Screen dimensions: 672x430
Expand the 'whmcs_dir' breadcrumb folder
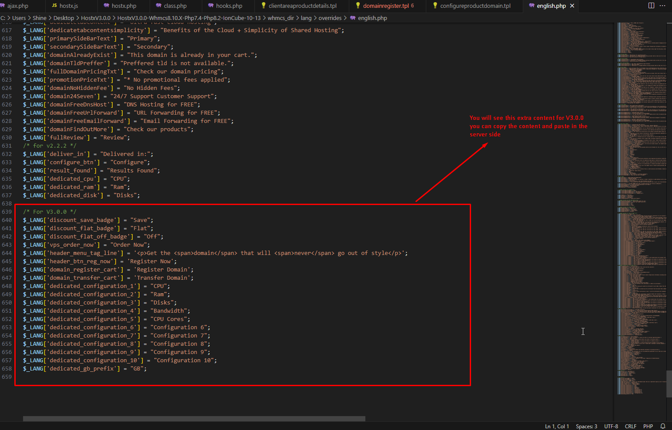[281, 18]
